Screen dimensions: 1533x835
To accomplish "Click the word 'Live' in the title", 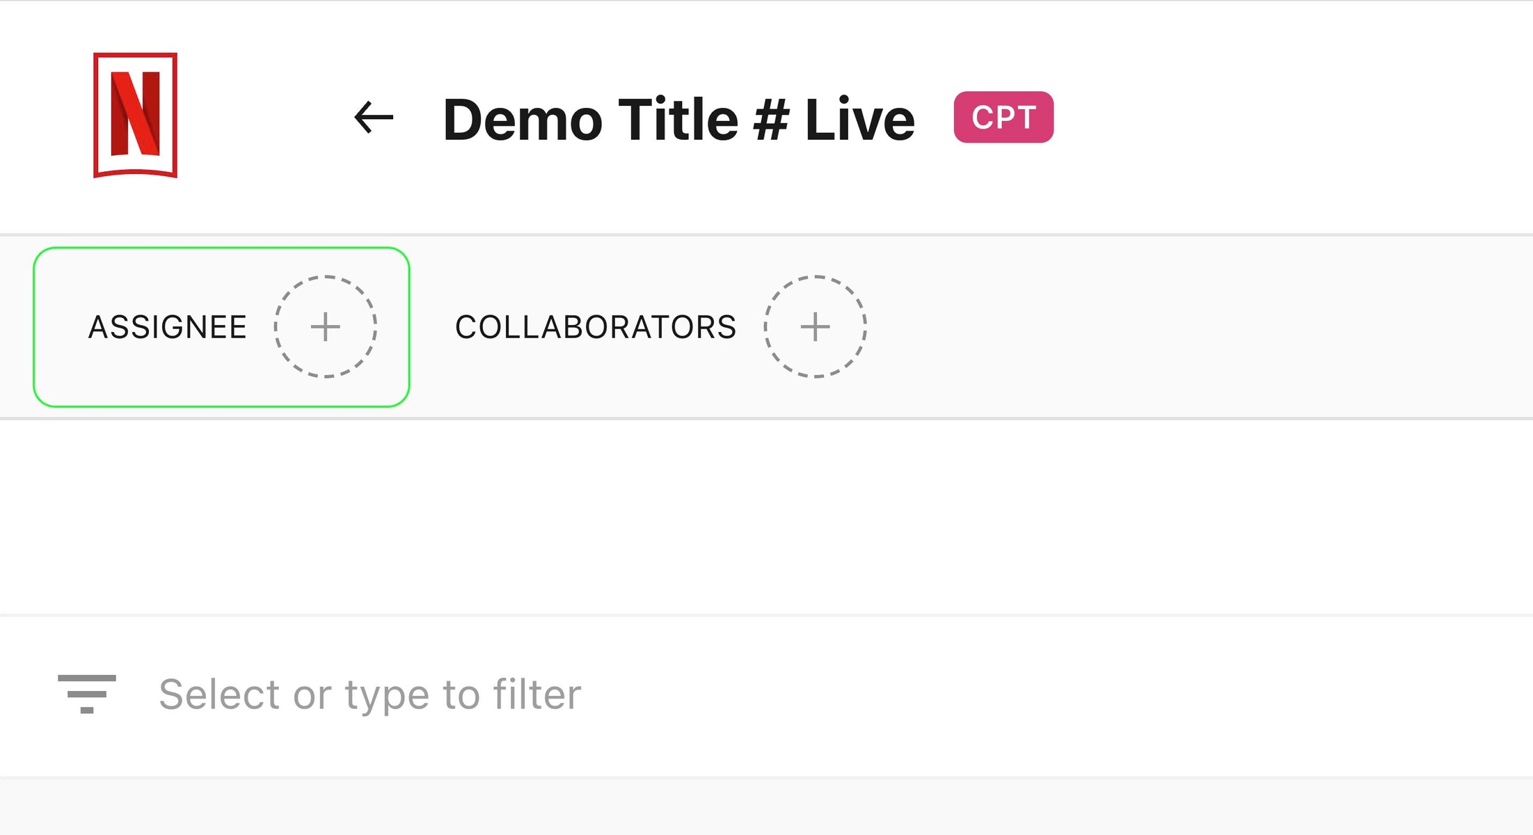I will pos(859,120).
